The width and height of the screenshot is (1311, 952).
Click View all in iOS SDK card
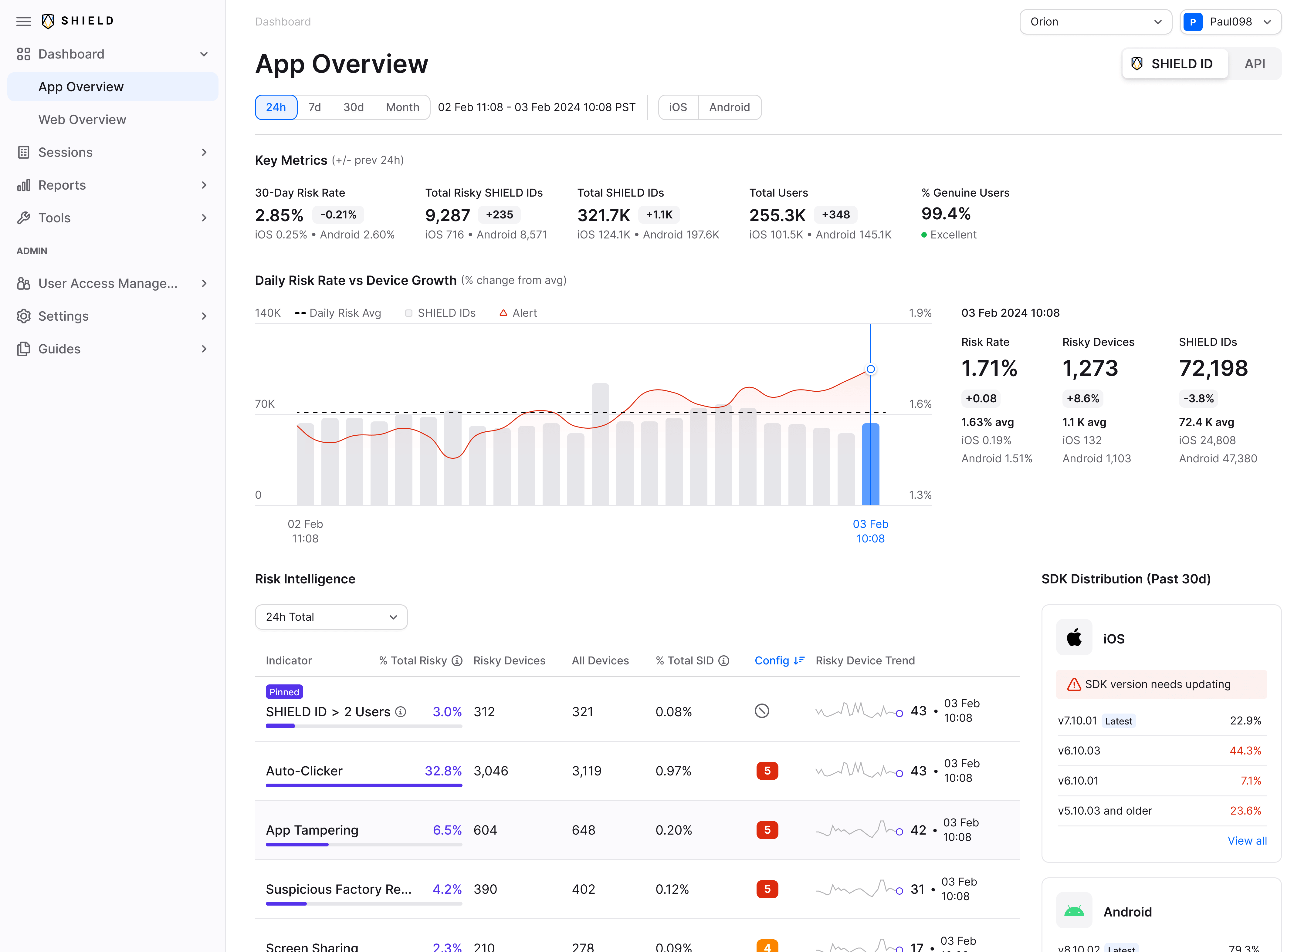point(1247,841)
